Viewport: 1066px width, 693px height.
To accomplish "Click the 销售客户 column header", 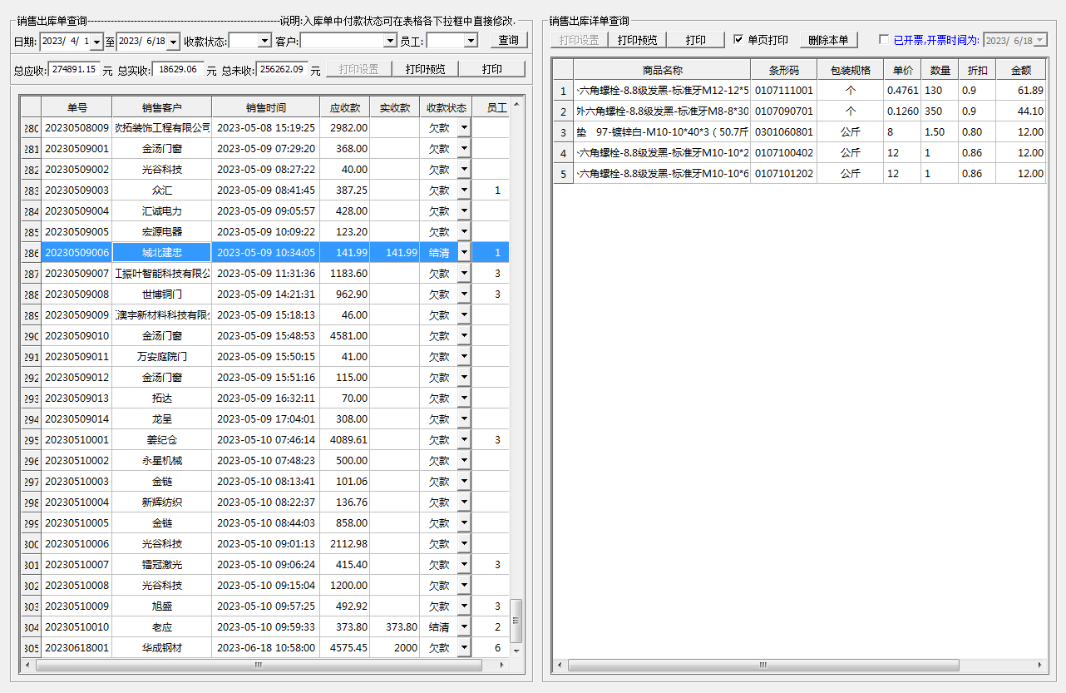I will [162, 106].
